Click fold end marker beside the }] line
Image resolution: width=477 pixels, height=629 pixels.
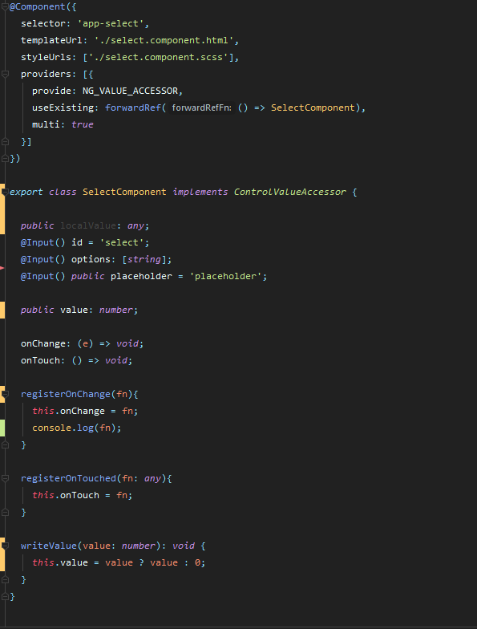[5, 141]
